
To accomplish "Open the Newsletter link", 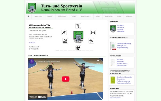I will coord(120,62).
